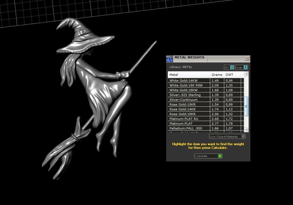293x205 pixels.
Task: Click the Calculate button label
Action: click(x=201, y=156)
